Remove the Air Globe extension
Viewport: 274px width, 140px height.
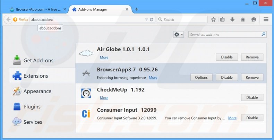pos(252,57)
